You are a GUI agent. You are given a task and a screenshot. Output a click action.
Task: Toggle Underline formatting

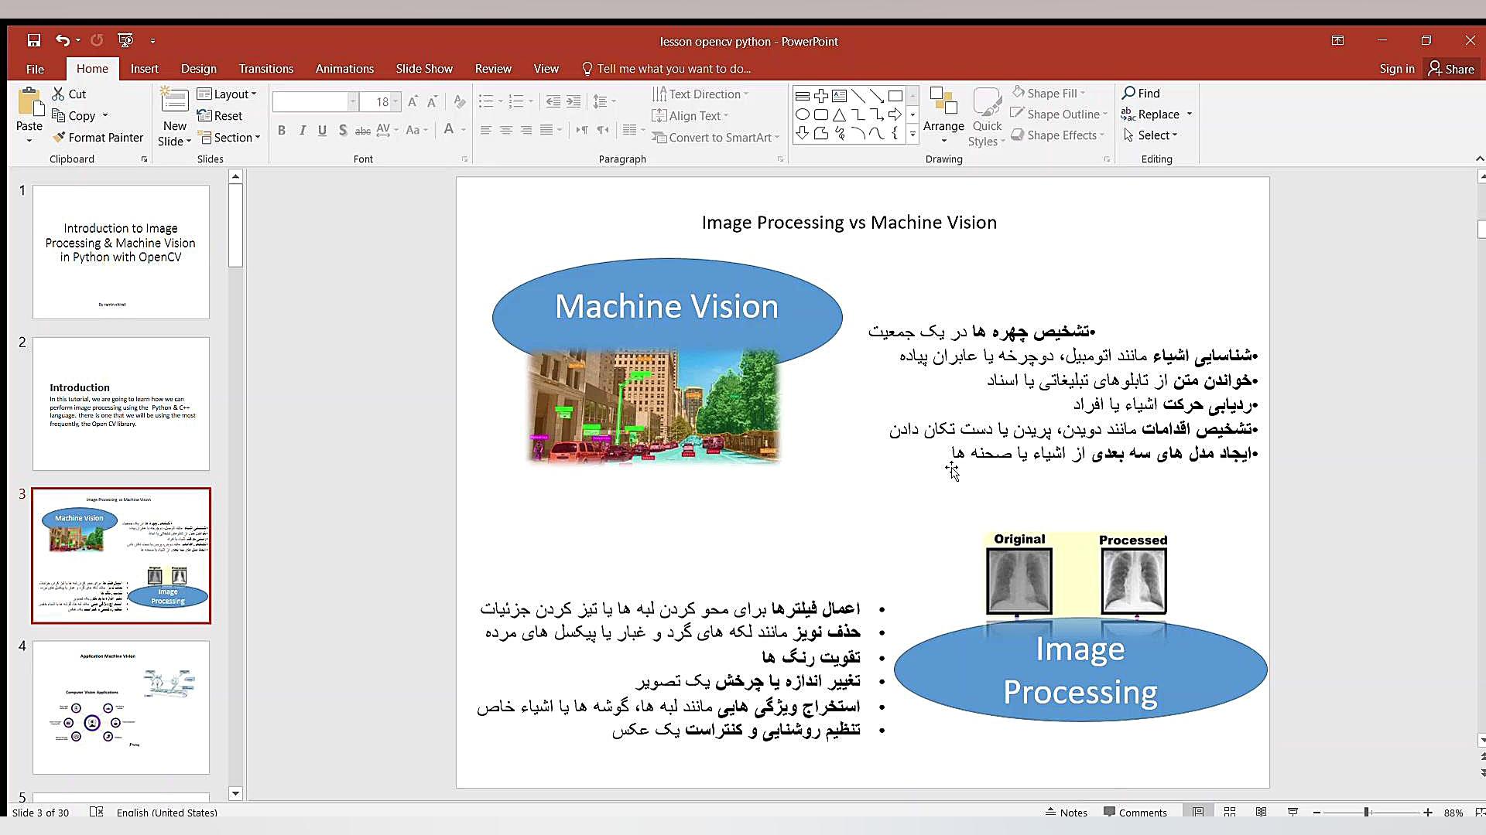coord(322,130)
